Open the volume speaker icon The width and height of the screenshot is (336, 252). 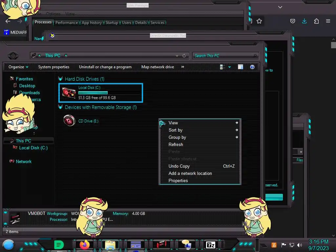(x=300, y=245)
